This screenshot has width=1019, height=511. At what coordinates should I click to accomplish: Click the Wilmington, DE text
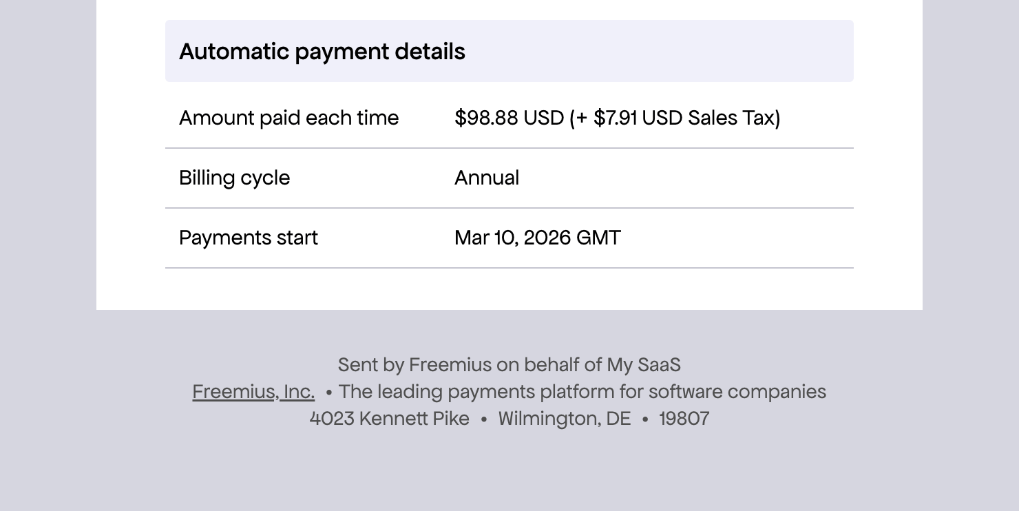(564, 419)
